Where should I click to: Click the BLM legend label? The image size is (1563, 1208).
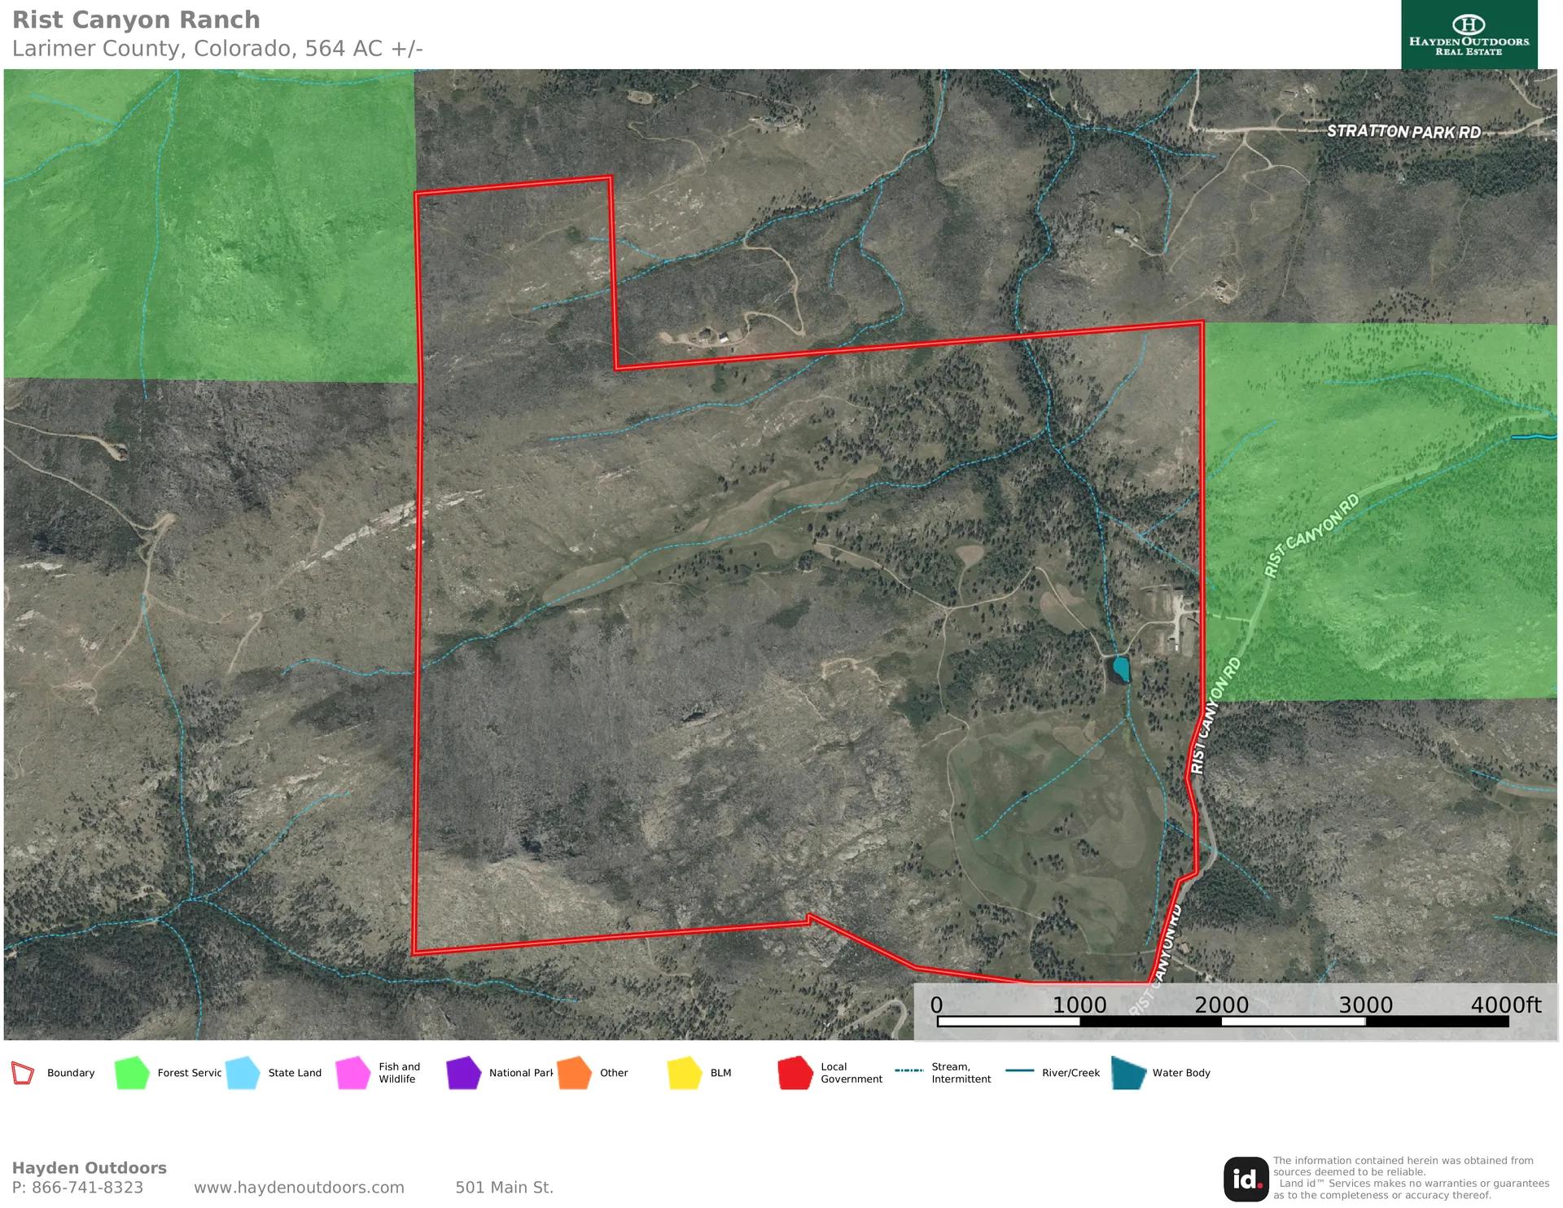click(720, 1073)
